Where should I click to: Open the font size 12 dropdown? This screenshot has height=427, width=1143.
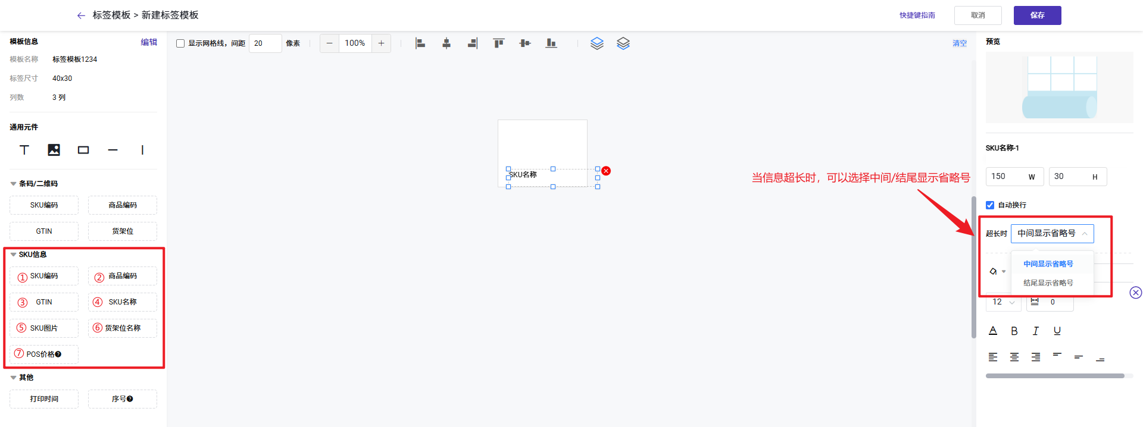pos(1004,302)
